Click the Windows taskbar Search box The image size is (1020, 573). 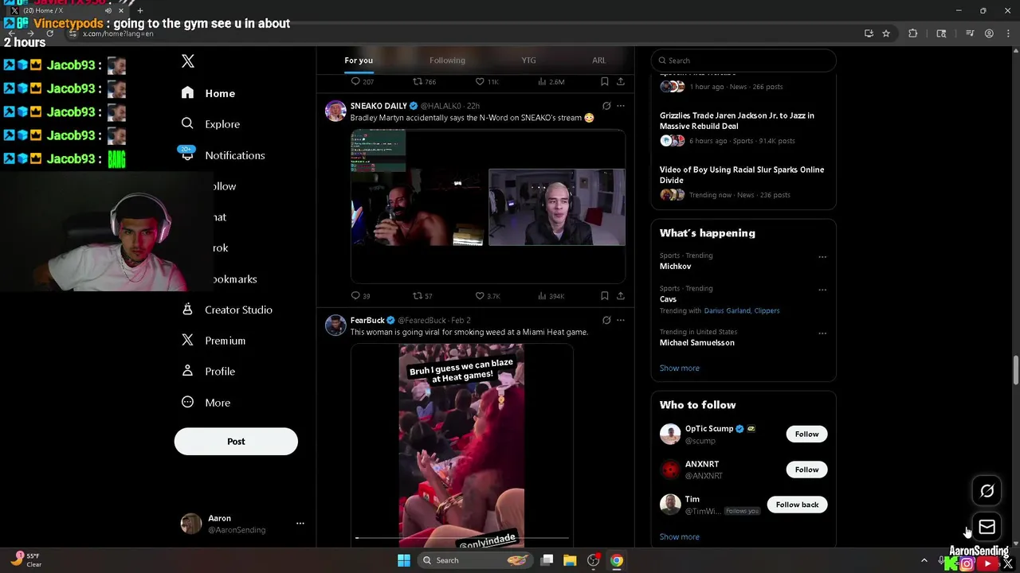tap(475, 560)
